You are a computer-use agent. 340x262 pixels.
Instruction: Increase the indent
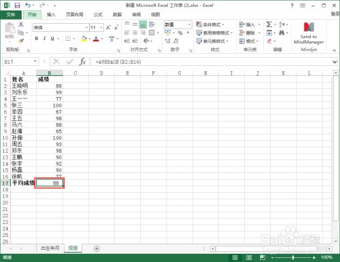(135, 41)
